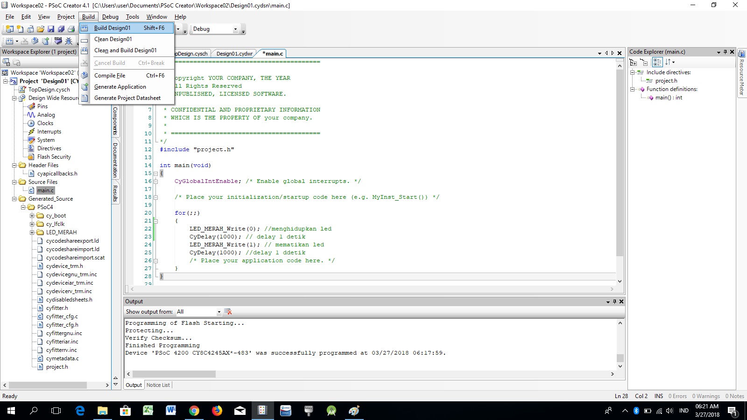Viewport: 747px width, 420px height.
Task: Open the Clocks resource item
Action: coord(45,123)
